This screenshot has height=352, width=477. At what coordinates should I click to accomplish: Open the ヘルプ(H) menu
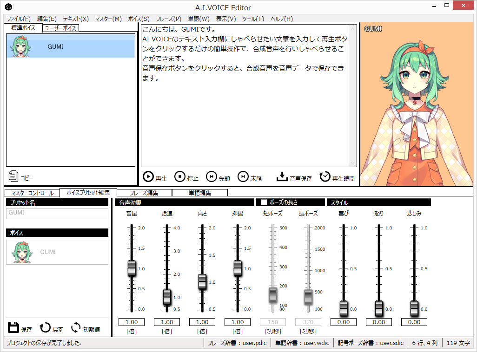pyautogui.click(x=282, y=19)
